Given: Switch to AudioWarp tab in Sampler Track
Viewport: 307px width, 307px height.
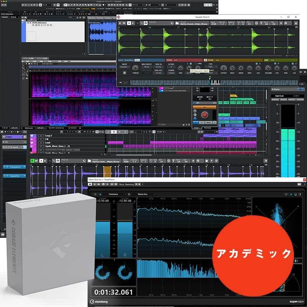Looking at the screenshot, I should click(x=129, y=60).
